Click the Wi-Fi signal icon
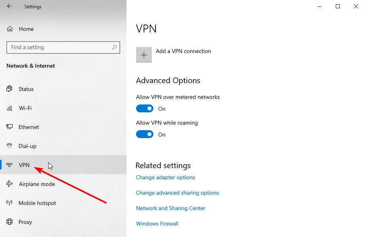Viewport: 365px width, 237px height. [x=10, y=108]
